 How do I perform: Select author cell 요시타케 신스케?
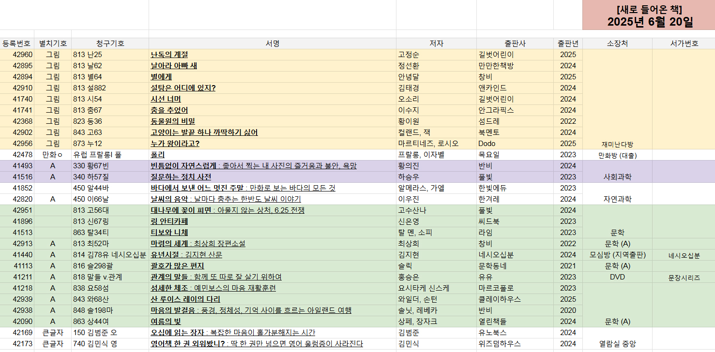point(436,288)
